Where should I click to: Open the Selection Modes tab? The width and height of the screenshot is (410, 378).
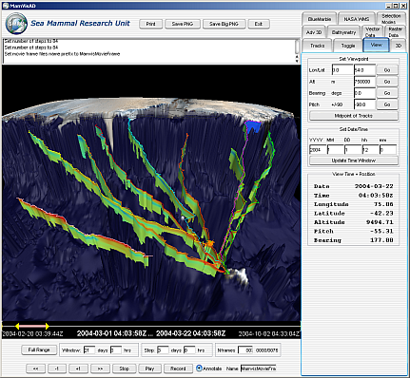[391, 19]
